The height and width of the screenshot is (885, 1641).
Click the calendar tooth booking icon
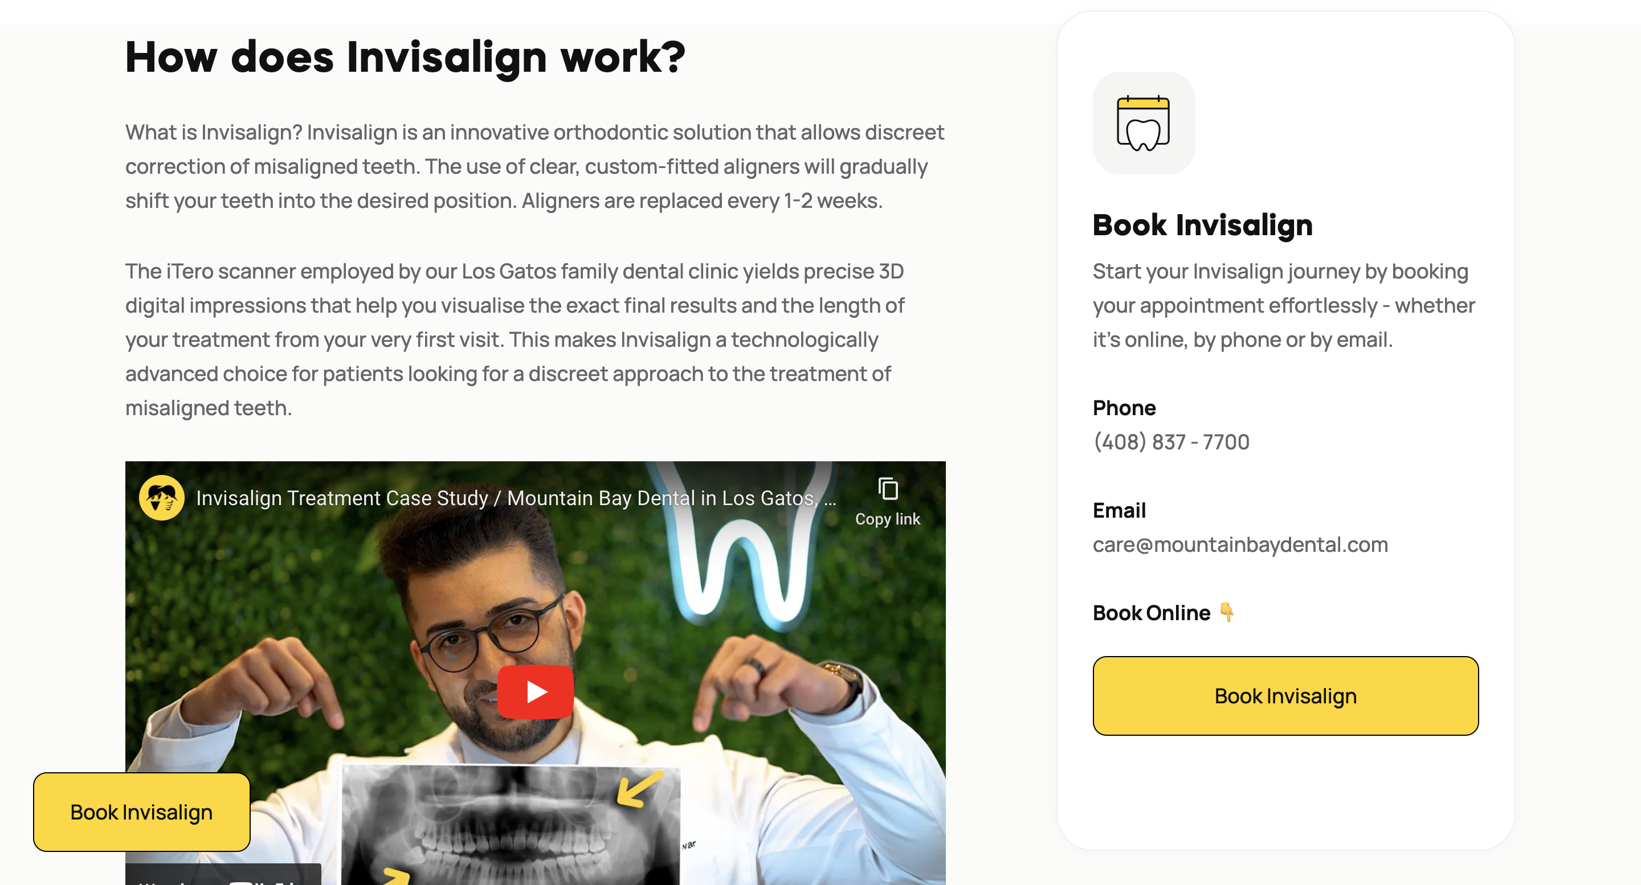1144,123
